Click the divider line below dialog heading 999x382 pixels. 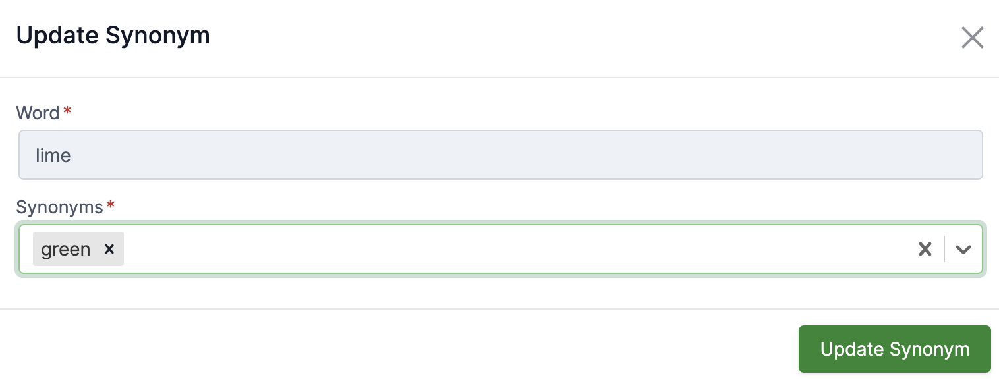click(x=499, y=78)
